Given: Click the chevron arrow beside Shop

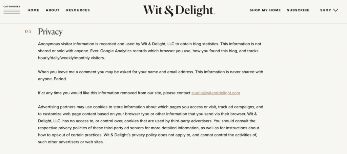Looking at the screenshot, I should point(336,10).
